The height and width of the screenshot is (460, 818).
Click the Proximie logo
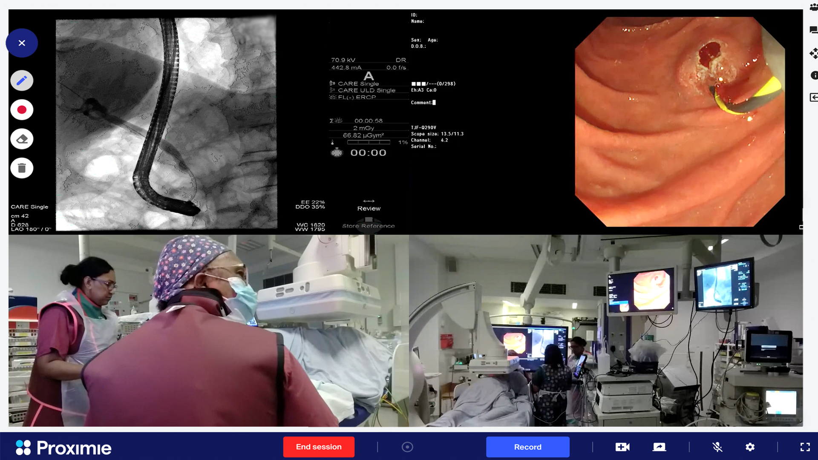64,448
